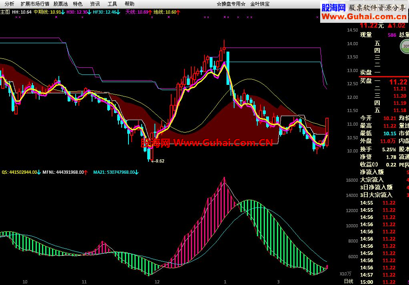Click the 日线 period label
Image resolution: width=409 pixels, height=285 pixels.
349,281
